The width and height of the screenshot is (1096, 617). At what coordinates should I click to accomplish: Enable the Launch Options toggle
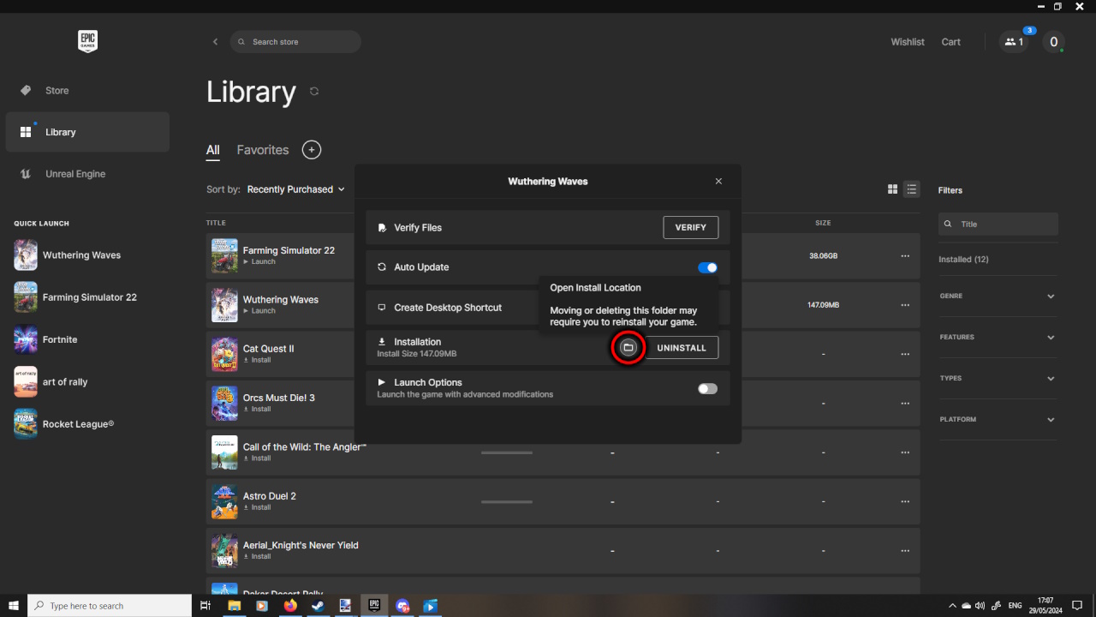707,389
